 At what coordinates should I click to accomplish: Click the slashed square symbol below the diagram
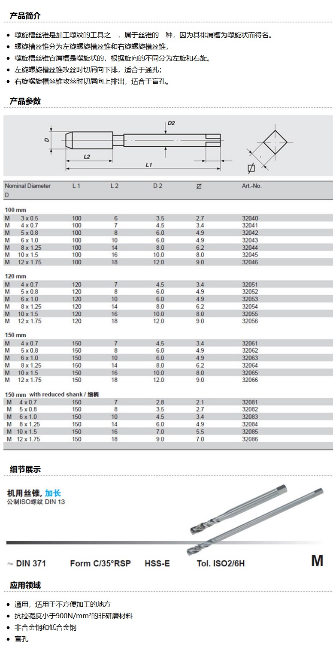click(251, 168)
